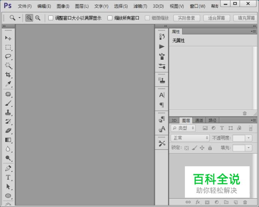Select the Ellipse shape tool
The width and height of the screenshot is (259, 207).
coord(8,196)
